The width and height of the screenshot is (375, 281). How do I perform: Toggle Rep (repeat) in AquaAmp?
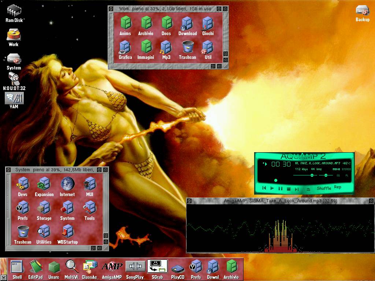tap(338, 187)
